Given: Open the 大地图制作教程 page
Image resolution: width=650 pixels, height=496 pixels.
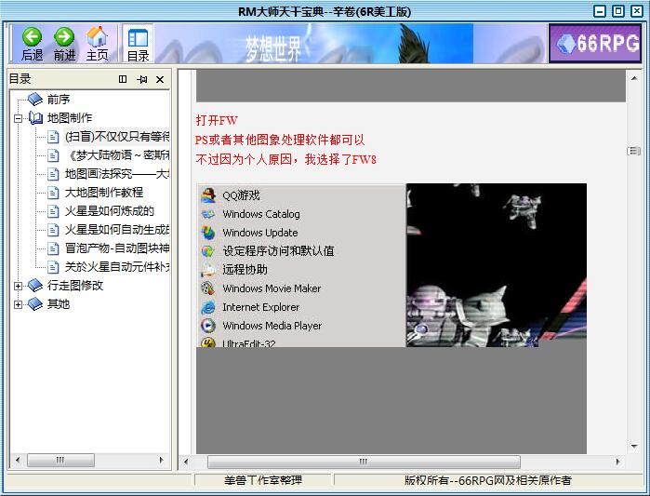Looking at the screenshot, I should [x=104, y=193].
